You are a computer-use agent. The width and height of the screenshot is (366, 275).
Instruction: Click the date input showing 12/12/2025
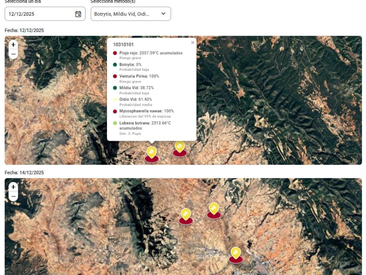pyautogui.click(x=40, y=13)
